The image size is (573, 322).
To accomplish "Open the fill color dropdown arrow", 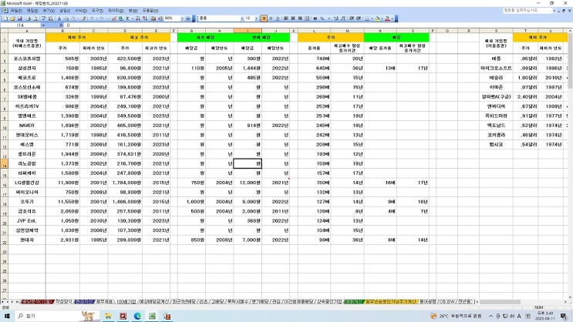I will (x=382, y=18).
